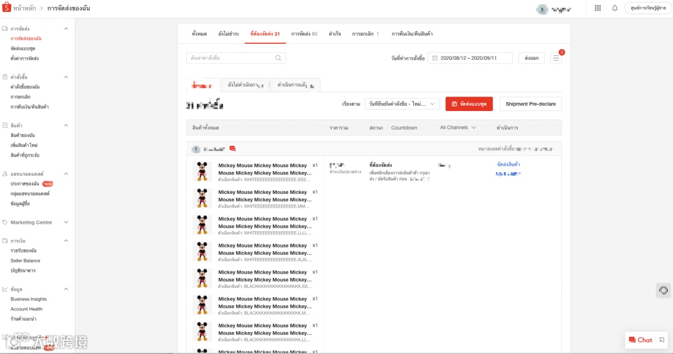Open การคืนเงิน/คืนสินค้า tab
Image resolution: width=673 pixels, height=354 pixels.
coord(412,34)
